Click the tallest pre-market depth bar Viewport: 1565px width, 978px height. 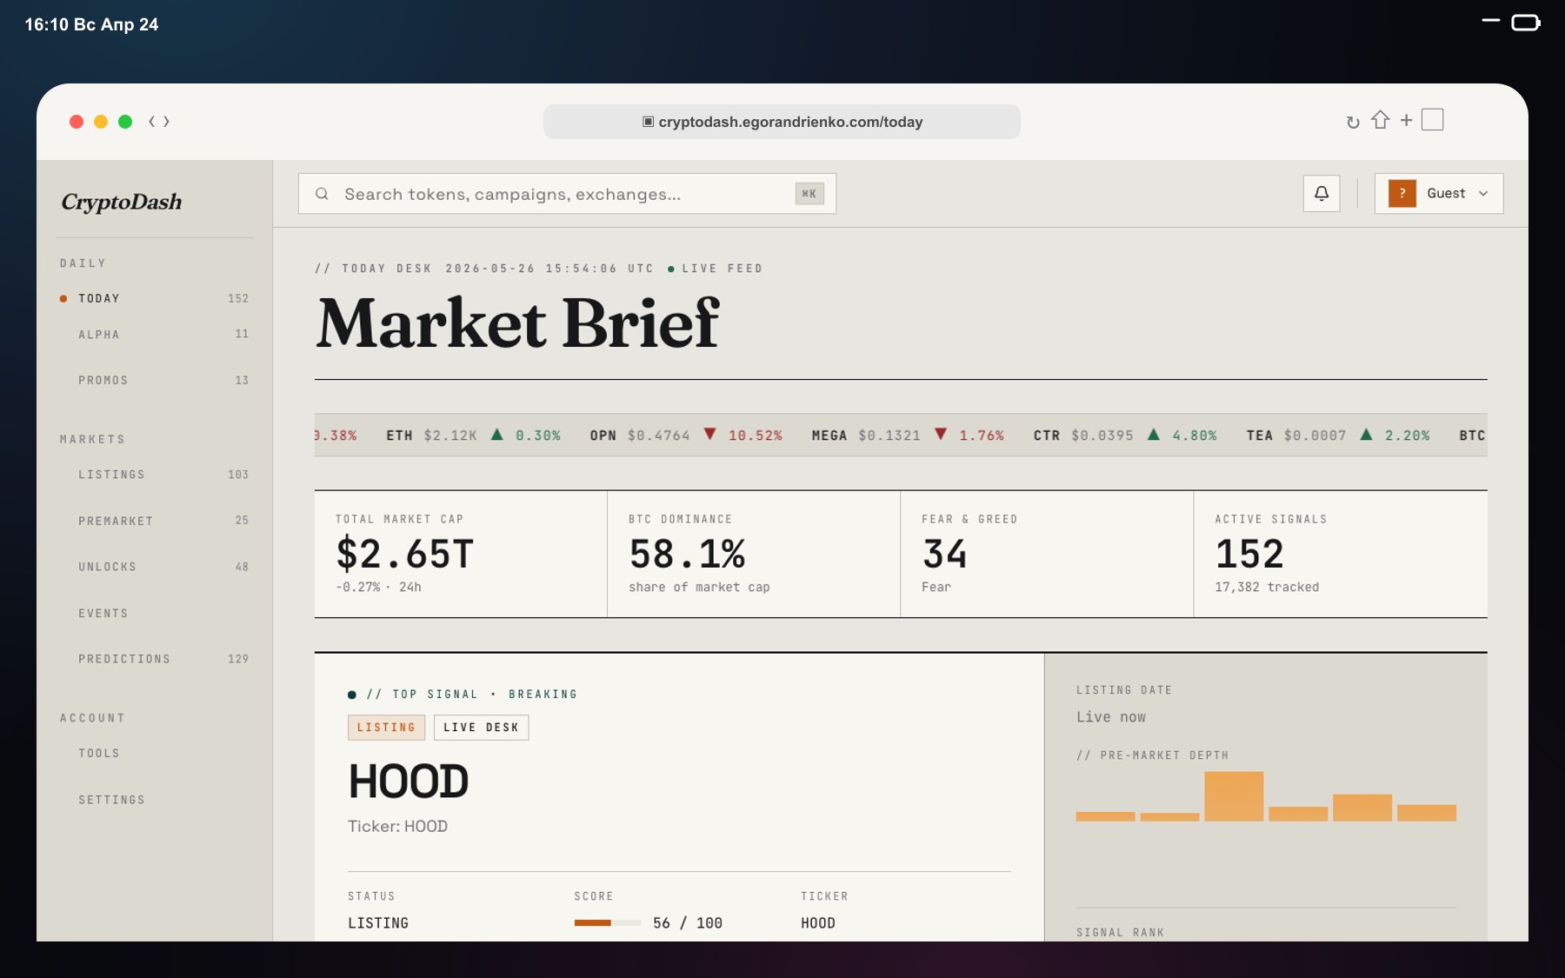point(1234,796)
